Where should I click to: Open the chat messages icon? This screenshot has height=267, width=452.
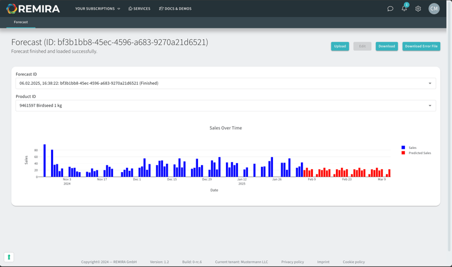pyautogui.click(x=390, y=9)
